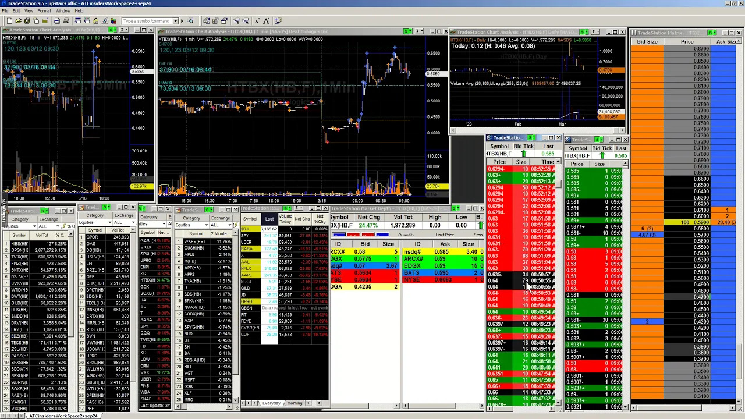Select the BABA row in the quote list
This screenshot has height=419, width=745.
click(284, 248)
